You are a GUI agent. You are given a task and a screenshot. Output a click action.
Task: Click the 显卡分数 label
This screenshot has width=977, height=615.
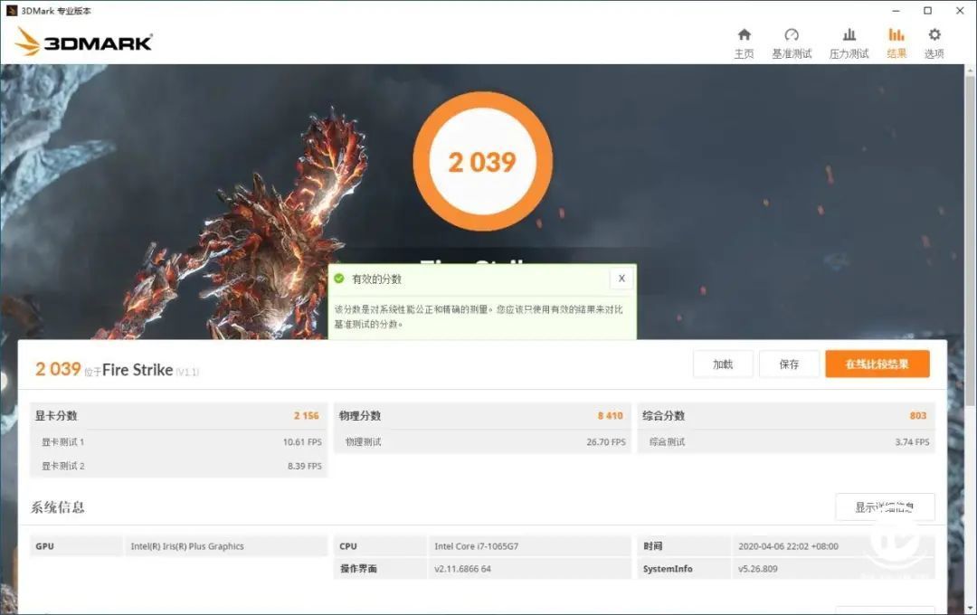56,416
